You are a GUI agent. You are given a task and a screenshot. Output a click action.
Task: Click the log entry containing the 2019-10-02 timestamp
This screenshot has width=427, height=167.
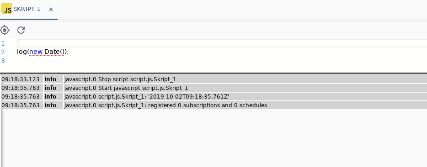click(214, 97)
